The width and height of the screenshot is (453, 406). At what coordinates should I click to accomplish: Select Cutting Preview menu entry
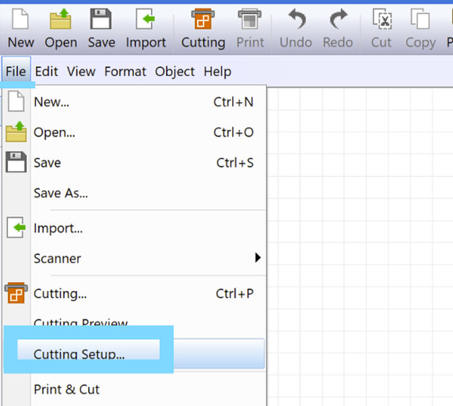pos(81,321)
